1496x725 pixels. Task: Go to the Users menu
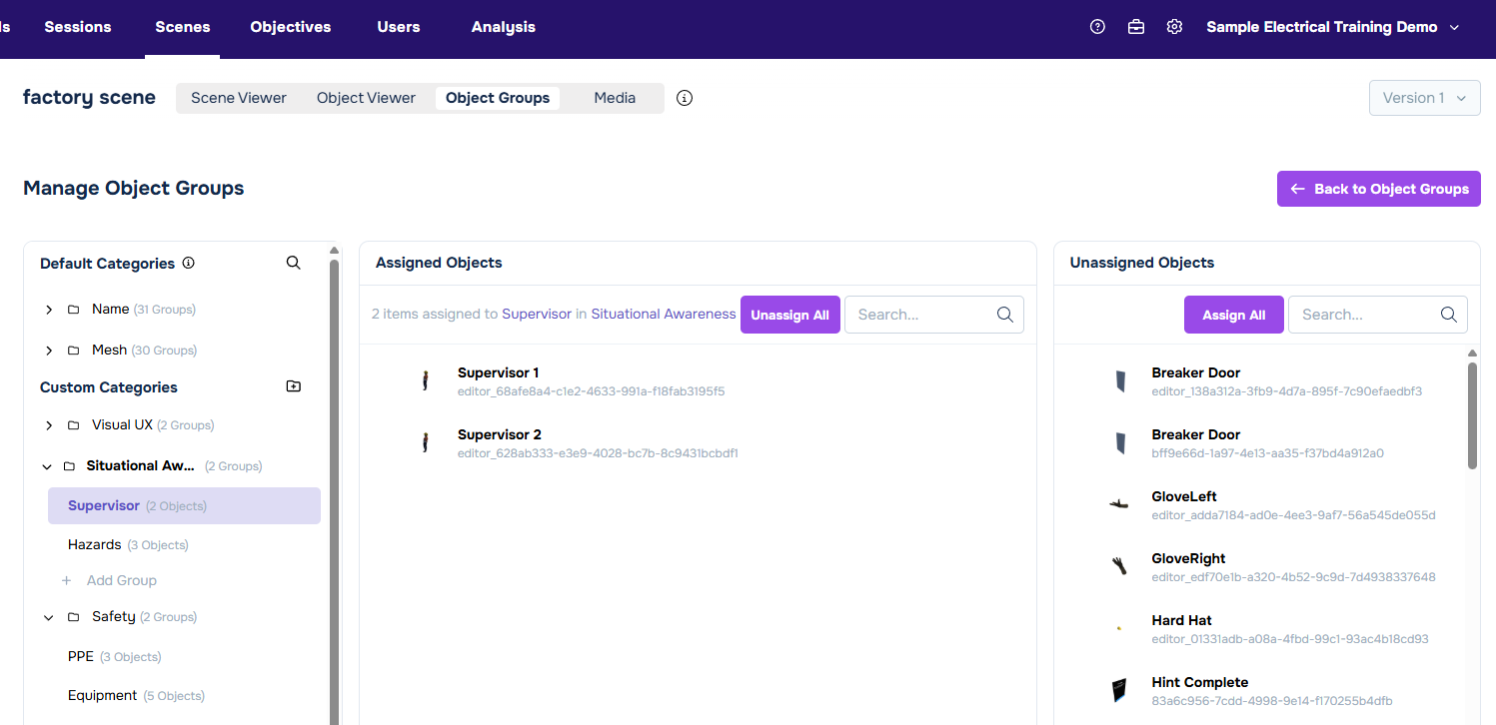(399, 27)
